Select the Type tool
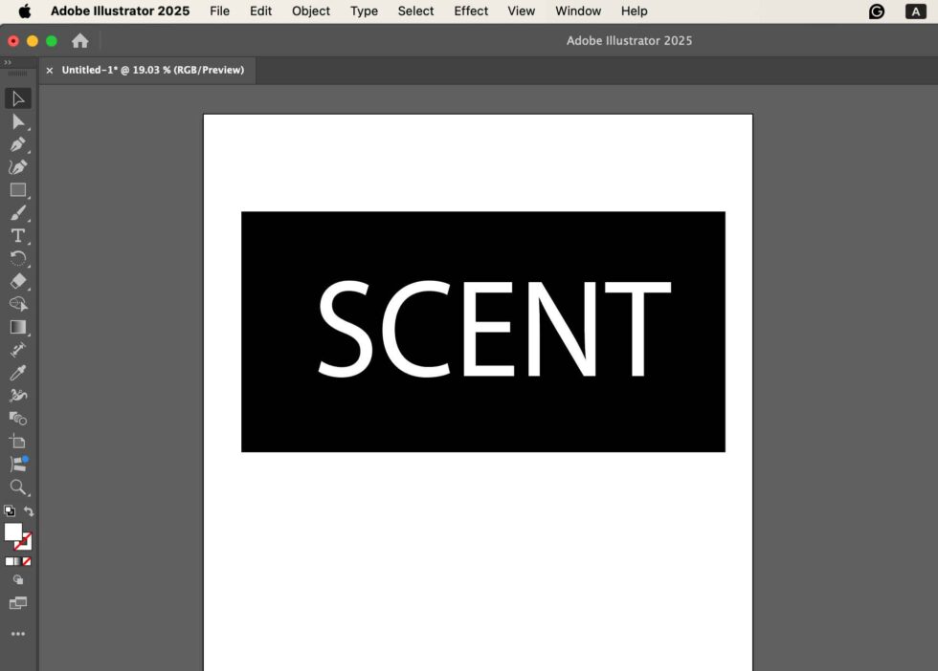Image resolution: width=938 pixels, height=671 pixels. [18, 236]
